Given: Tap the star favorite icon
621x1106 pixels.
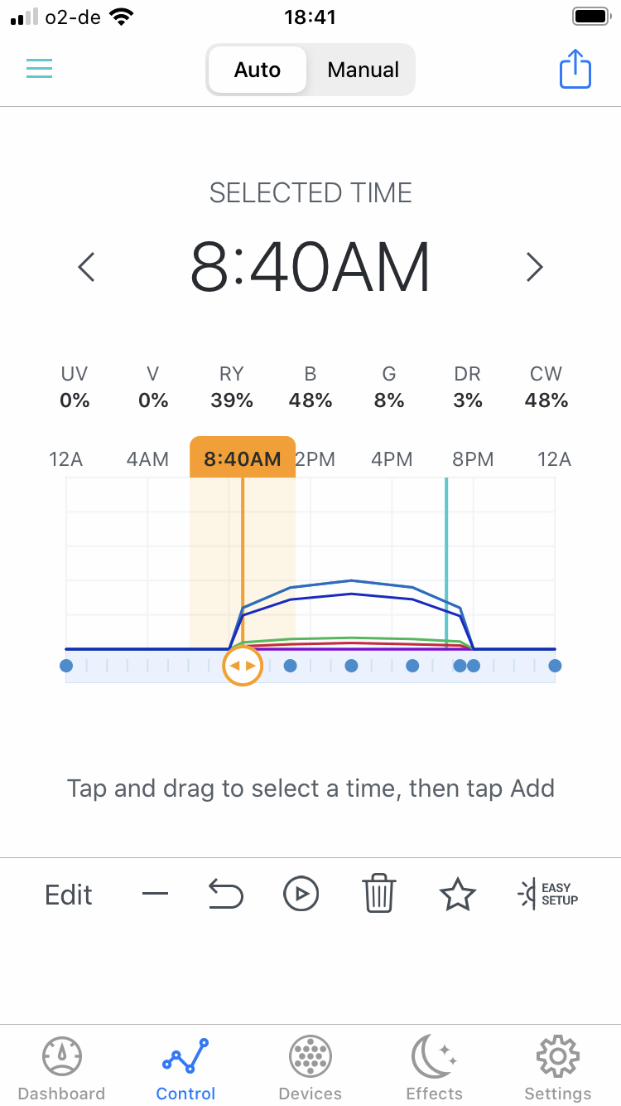Looking at the screenshot, I should coord(457,895).
